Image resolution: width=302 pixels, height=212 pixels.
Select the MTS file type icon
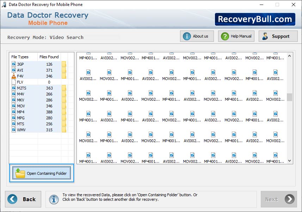(x=14, y=124)
